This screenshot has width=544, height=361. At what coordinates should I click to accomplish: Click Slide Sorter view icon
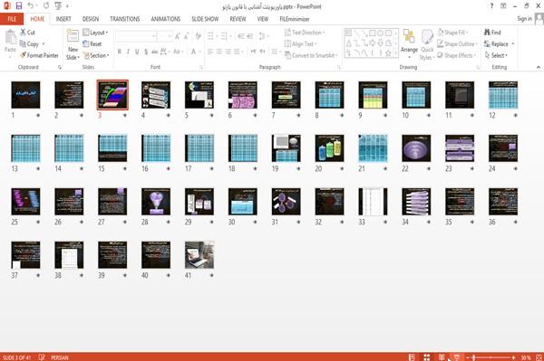(427, 357)
